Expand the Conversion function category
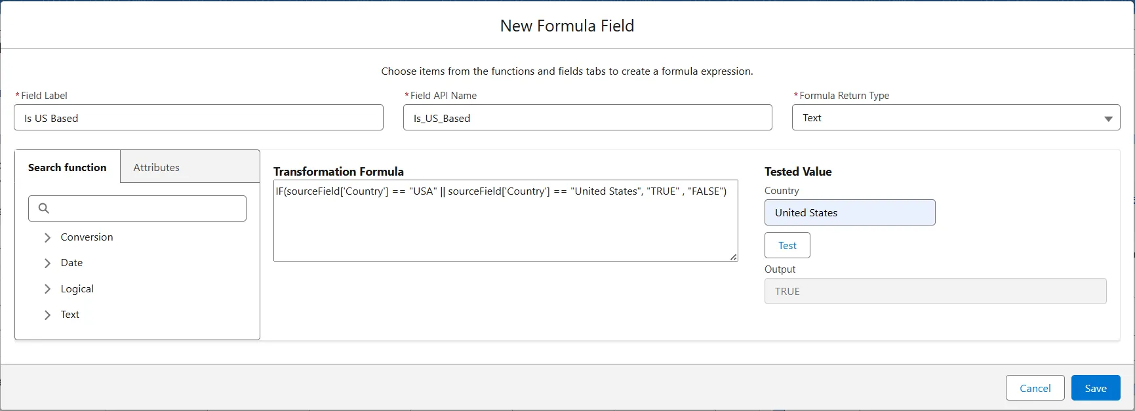The width and height of the screenshot is (1135, 411). click(x=47, y=237)
